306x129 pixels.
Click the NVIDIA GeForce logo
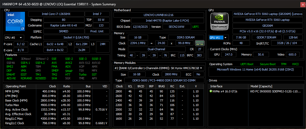click(220, 21)
